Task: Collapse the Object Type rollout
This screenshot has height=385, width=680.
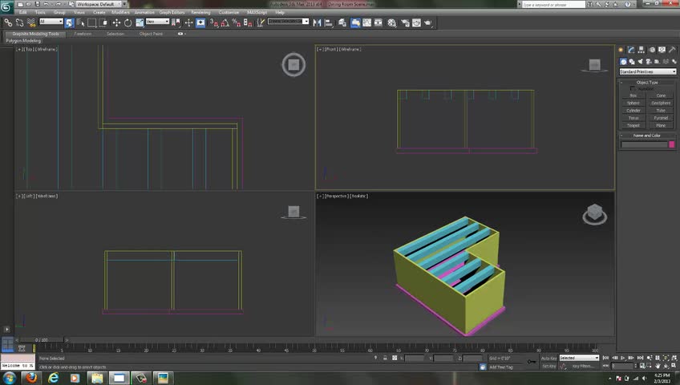Action: coord(647,82)
